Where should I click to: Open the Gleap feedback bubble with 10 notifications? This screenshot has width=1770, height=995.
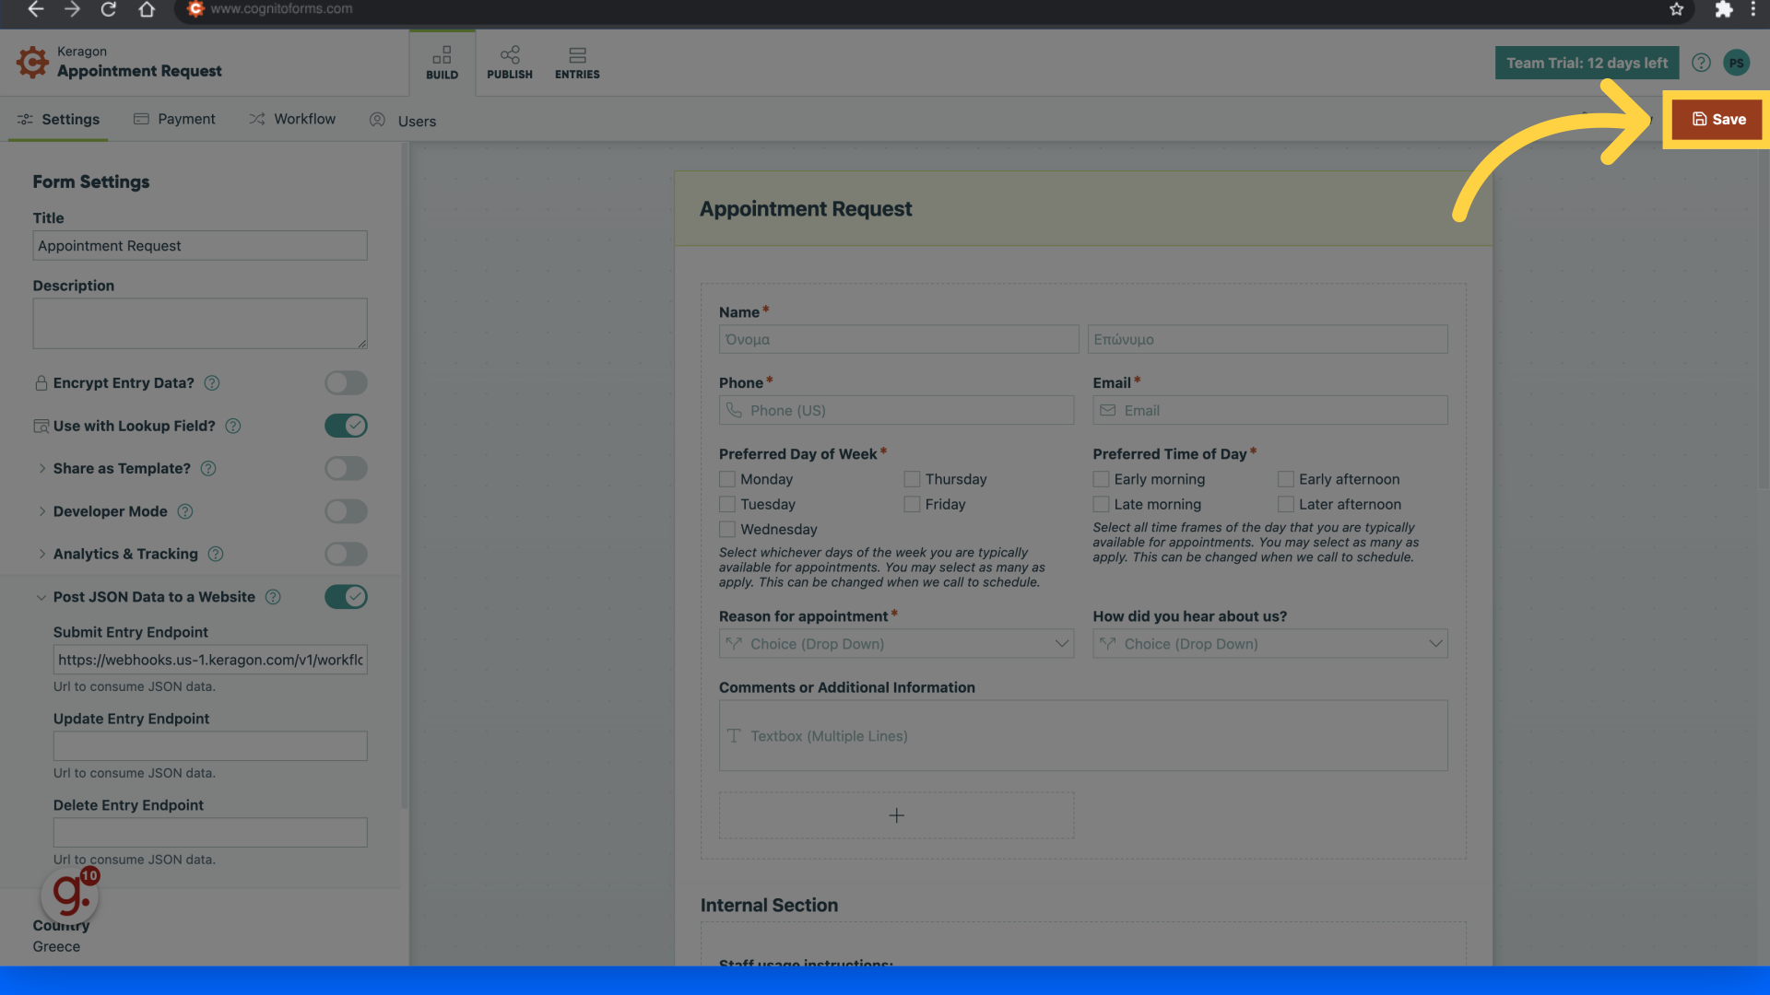coord(70,895)
